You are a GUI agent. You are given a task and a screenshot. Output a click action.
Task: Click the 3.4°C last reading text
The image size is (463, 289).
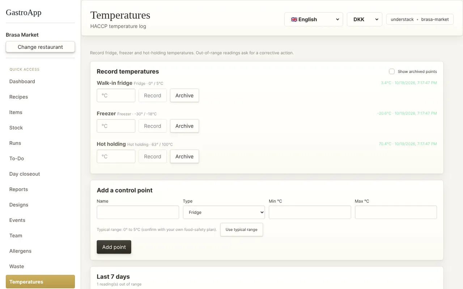409,83
